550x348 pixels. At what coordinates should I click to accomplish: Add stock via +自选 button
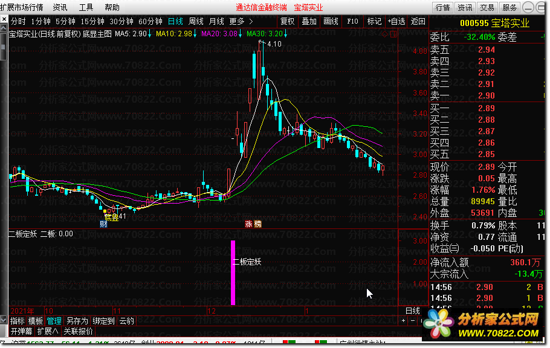tap(396, 21)
